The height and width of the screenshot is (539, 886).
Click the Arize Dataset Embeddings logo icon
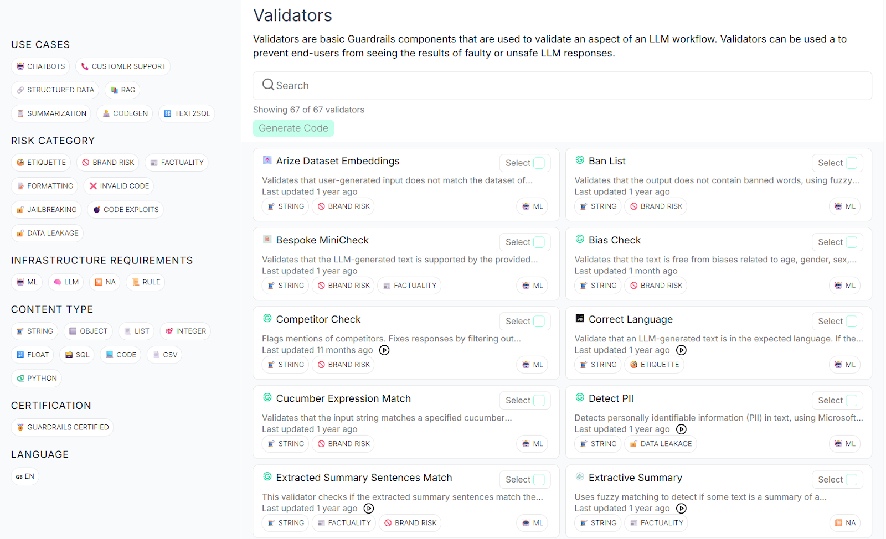point(267,160)
